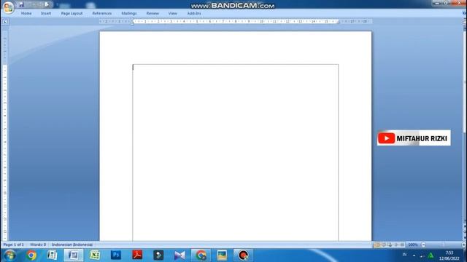The height and width of the screenshot is (262, 467).
Task: Open the photo viewer taskbar icon
Action: click(222, 255)
